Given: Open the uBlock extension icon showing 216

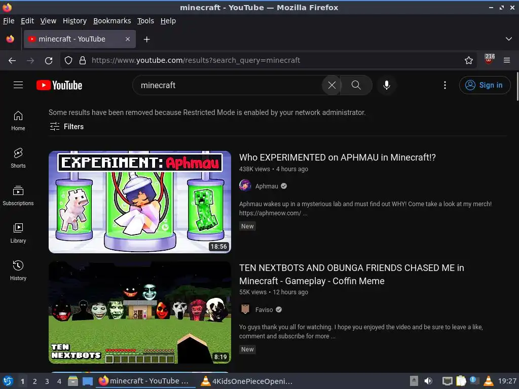Looking at the screenshot, I should pos(489,59).
